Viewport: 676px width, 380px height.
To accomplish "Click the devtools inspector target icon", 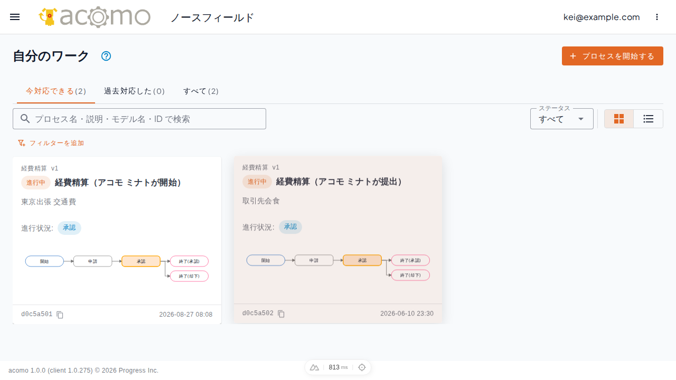I will click(x=362, y=367).
